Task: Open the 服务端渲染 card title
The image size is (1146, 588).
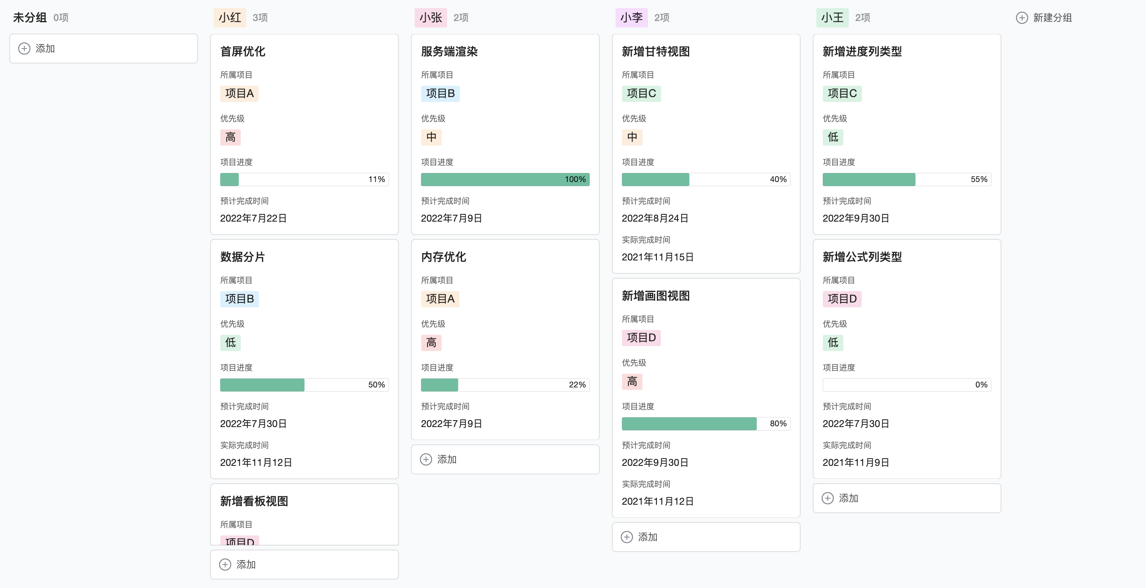Action: click(x=449, y=51)
